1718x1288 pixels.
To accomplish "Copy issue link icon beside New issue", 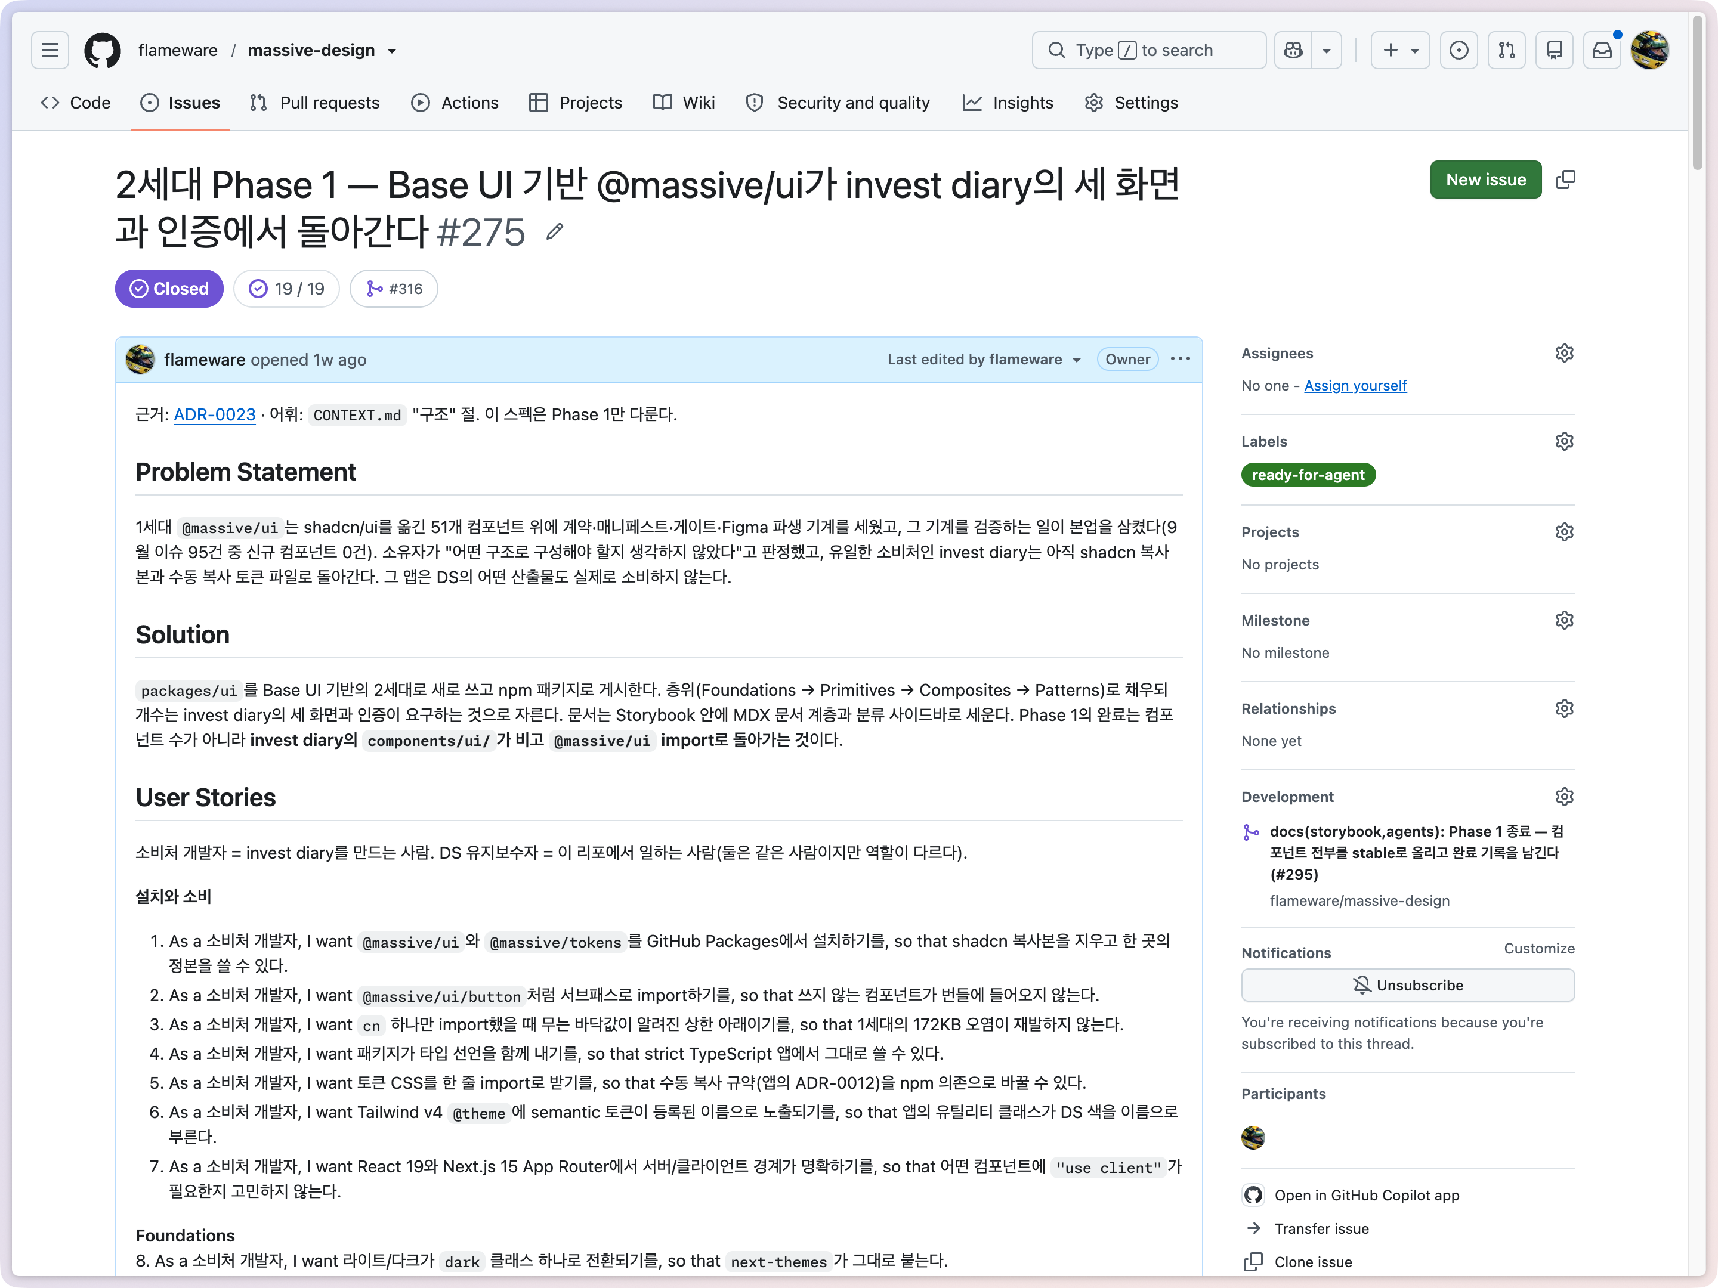I will [x=1566, y=179].
